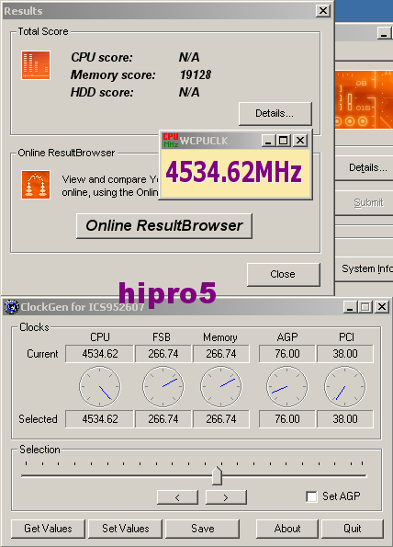Viewport: 393px width, 547px height.
Task: Click the ClockGen title bar icon
Action: coord(12,307)
